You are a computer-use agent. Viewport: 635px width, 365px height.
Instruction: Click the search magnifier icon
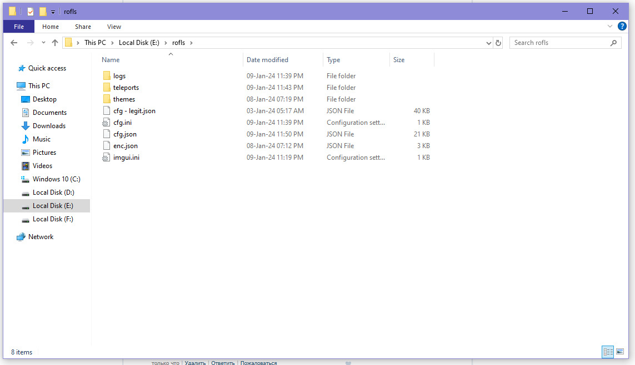(x=613, y=43)
